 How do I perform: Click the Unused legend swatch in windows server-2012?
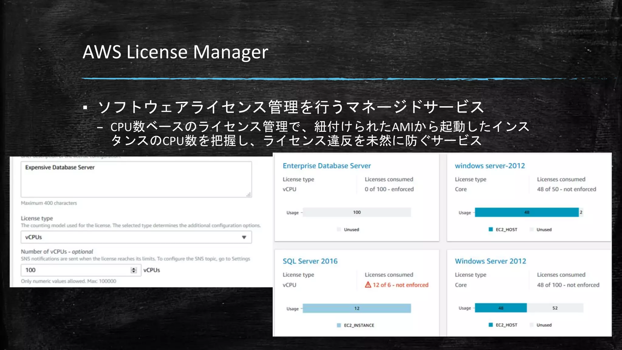pyautogui.click(x=531, y=229)
